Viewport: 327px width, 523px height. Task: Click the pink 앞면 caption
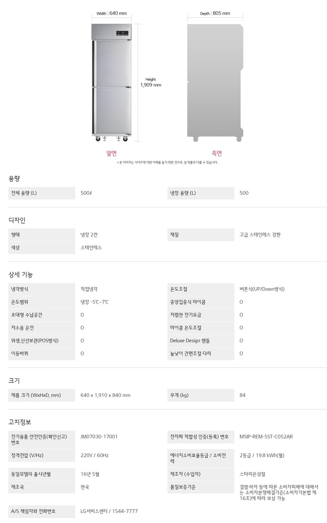pyautogui.click(x=112, y=153)
